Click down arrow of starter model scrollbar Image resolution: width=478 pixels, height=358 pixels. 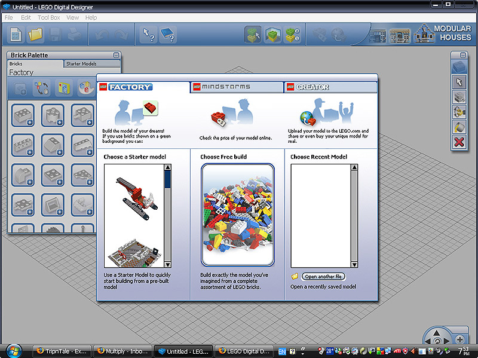168,264
